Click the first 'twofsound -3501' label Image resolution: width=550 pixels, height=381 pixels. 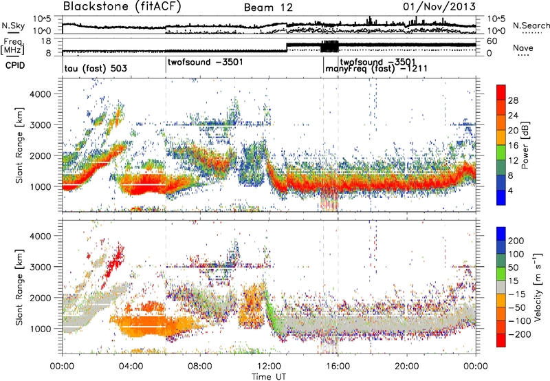(205, 62)
